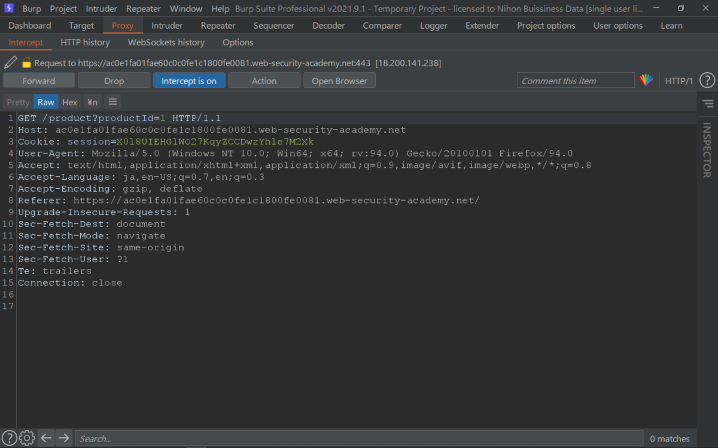Viewport: 718px width, 448px height.
Task: Go to next search match arrow
Action: point(63,438)
